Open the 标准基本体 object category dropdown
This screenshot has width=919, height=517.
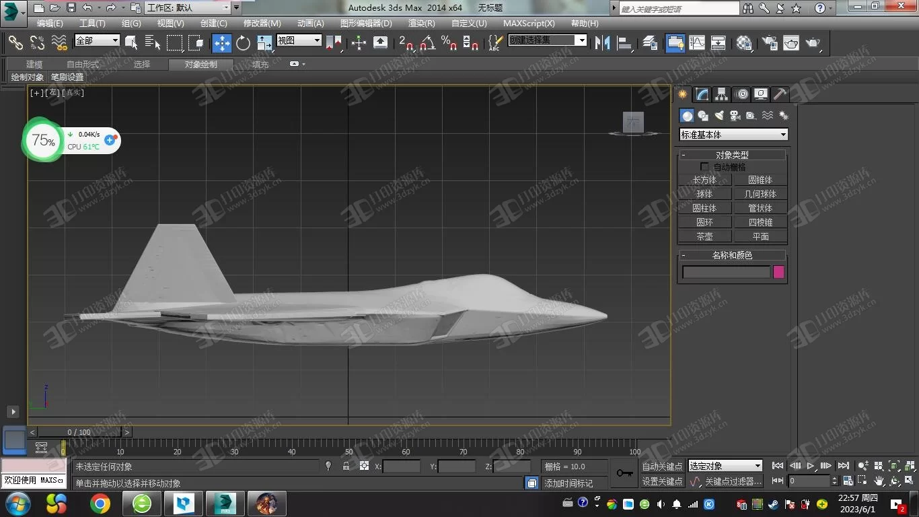(x=733, y=135)
